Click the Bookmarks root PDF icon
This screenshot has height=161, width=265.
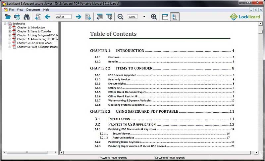10,24
